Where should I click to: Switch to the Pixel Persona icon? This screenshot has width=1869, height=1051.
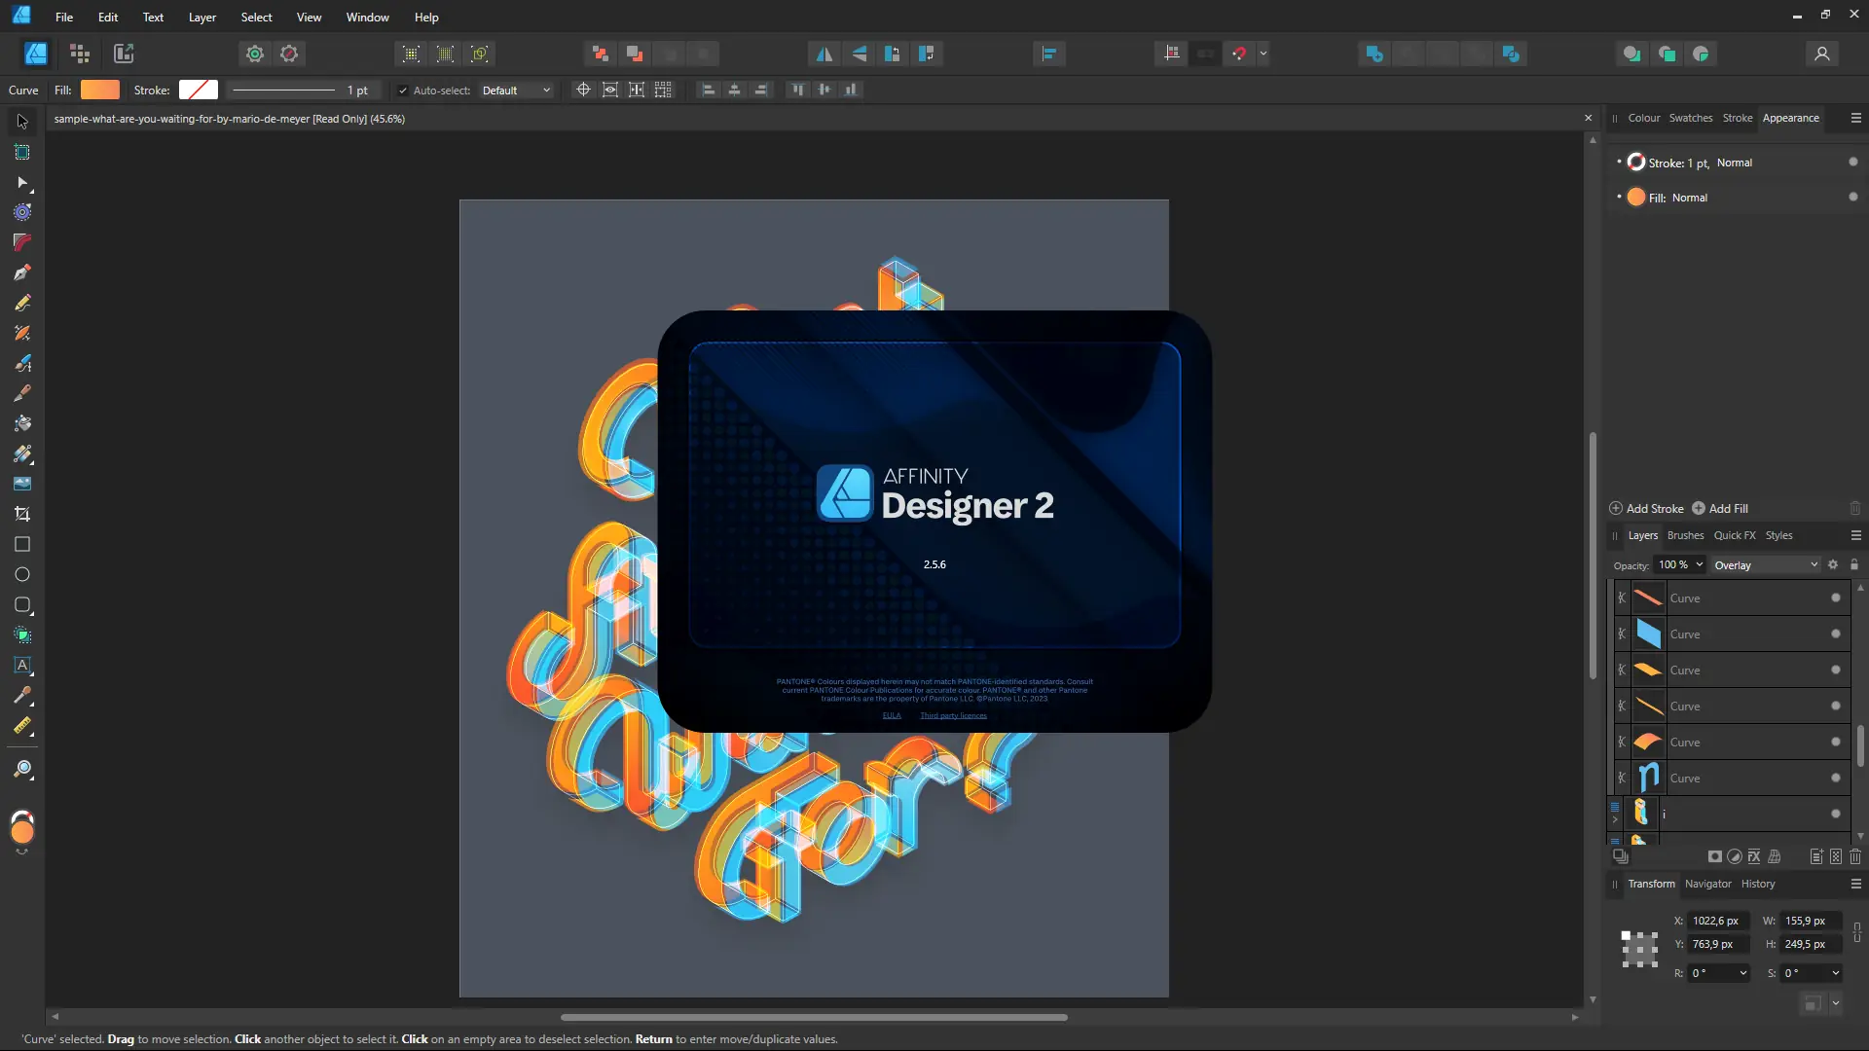point(80,54)
